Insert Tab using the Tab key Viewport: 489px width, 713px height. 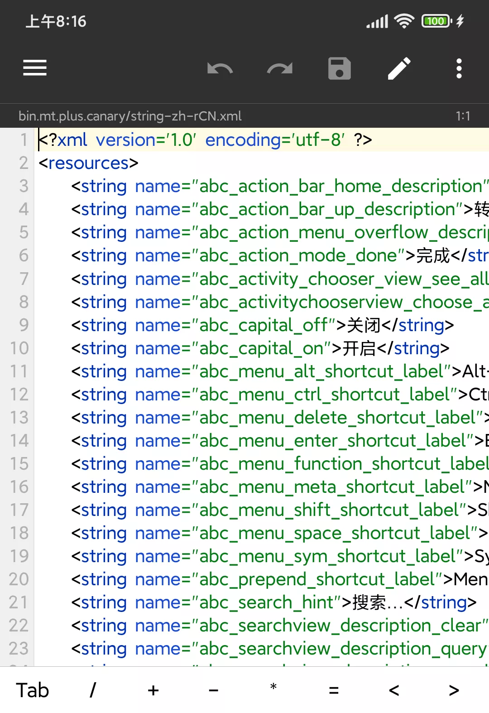pos(33,690)
